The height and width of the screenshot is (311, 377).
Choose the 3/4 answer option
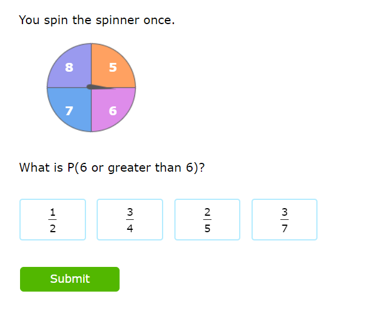point(130,219)
